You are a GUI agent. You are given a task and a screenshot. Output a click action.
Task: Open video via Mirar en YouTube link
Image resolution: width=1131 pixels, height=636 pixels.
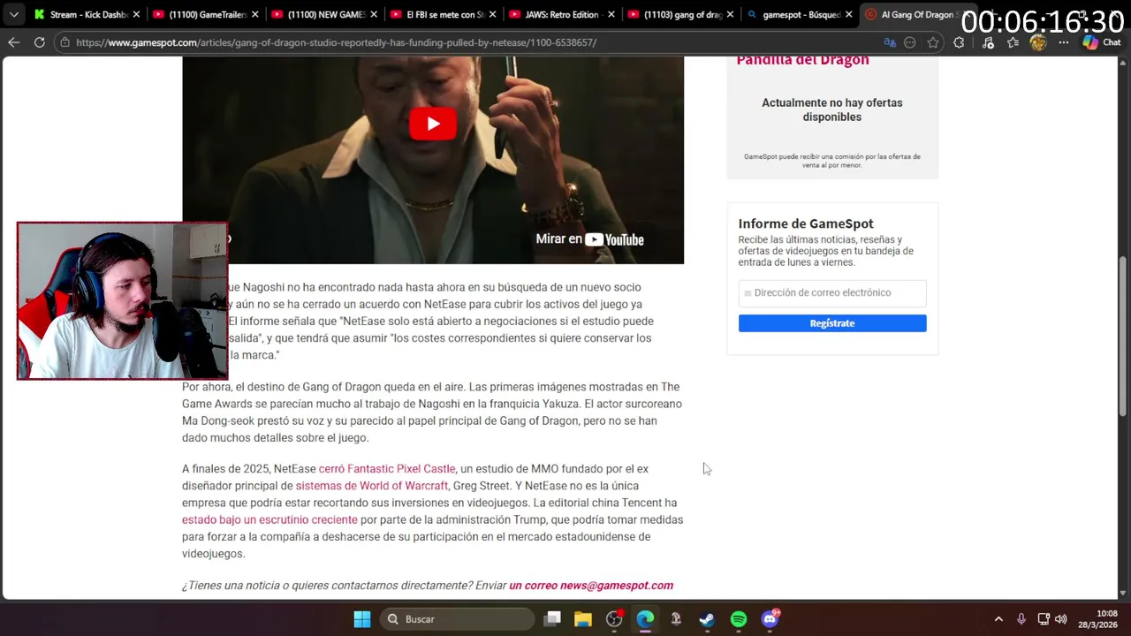[x=589, y=239]
